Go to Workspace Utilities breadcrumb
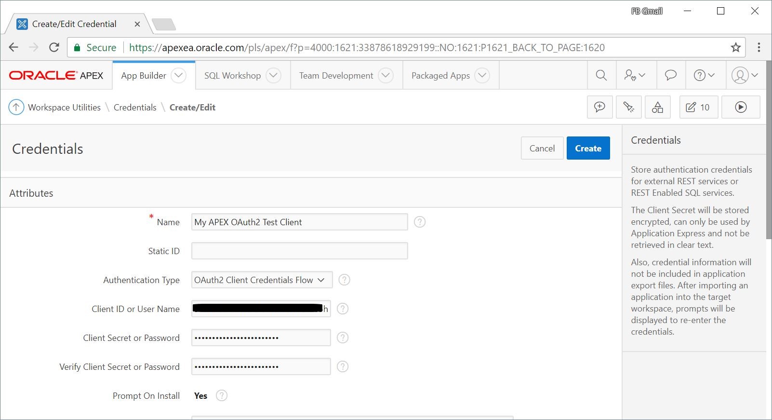The image size is (772, 420). (65, 107)
